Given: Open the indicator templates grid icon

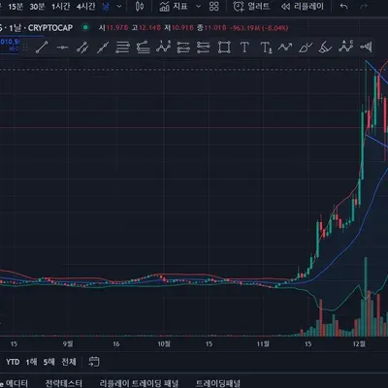Looking at the screenshot, I should click(213, 7).
